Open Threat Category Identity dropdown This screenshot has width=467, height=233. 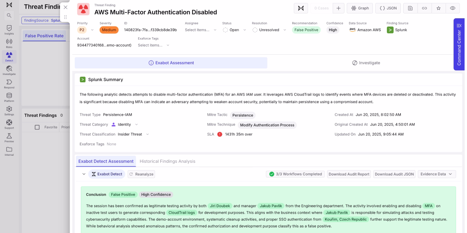[125, 125]
